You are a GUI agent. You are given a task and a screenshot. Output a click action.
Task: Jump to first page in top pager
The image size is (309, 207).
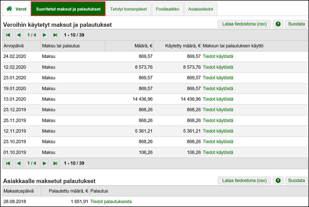[x=8, y=35]
